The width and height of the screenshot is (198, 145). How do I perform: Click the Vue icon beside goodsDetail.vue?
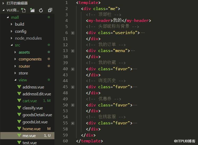tap(19, 115)
